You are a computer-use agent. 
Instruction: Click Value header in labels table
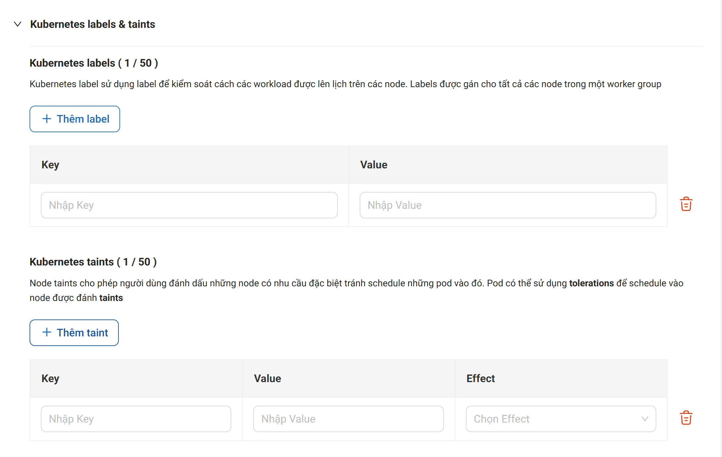[x=374, y=165]
